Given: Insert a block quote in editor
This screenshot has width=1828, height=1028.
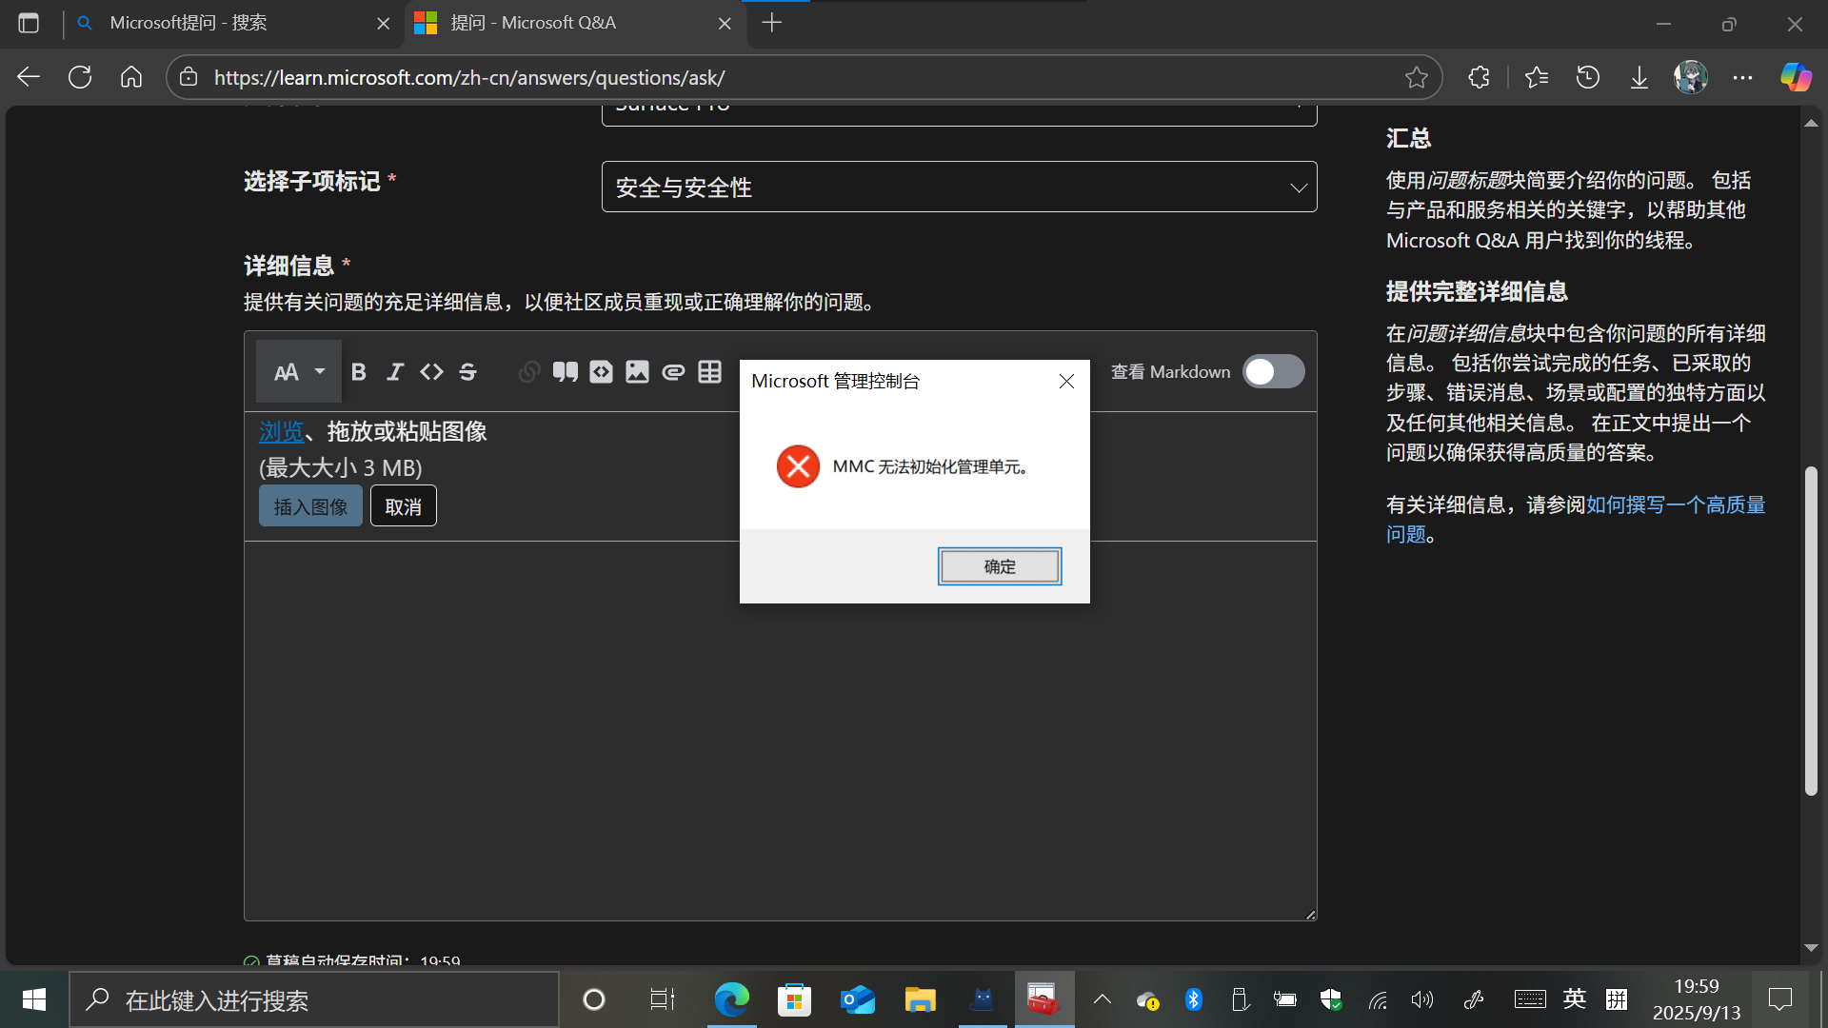Looking at the screenshot, I should (566, 372).
